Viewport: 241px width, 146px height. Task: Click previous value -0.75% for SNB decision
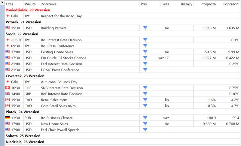pyautogui.click(x=233, y=88)
